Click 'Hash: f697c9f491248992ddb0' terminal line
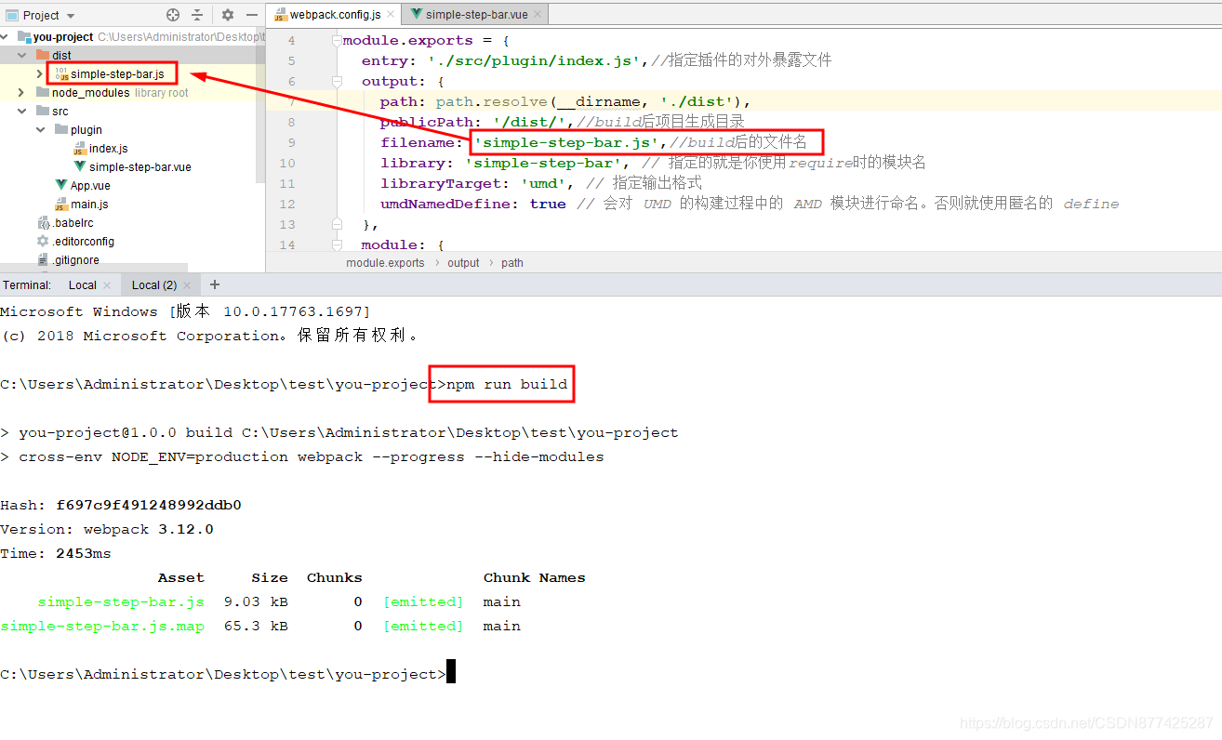 click(x=121, y=505)
